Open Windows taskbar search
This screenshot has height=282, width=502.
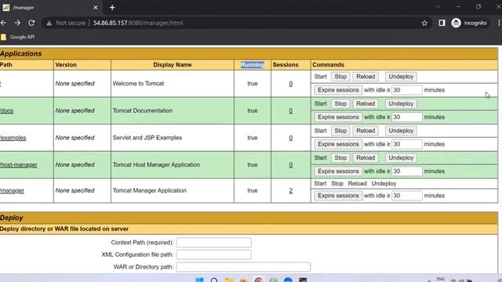214,280
